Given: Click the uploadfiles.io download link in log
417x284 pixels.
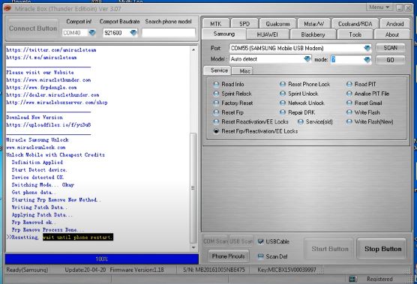Looking at the screenshot, I should click(49, 125).
